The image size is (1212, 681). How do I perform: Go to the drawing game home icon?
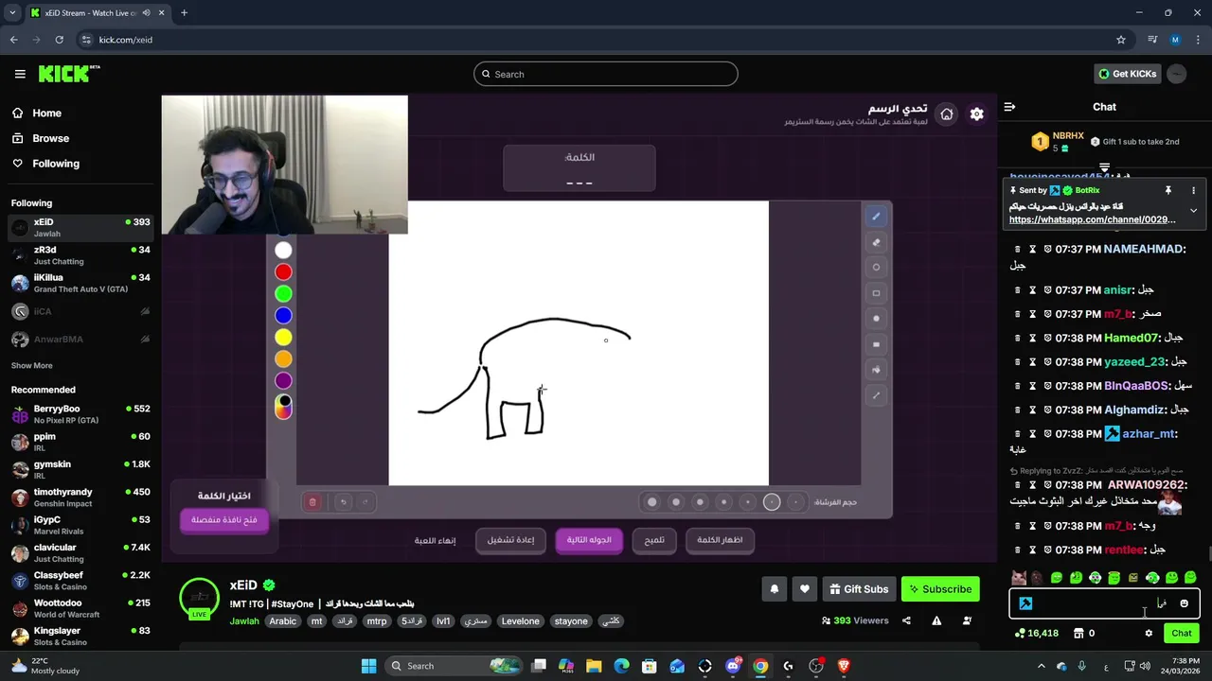point(946,114)
